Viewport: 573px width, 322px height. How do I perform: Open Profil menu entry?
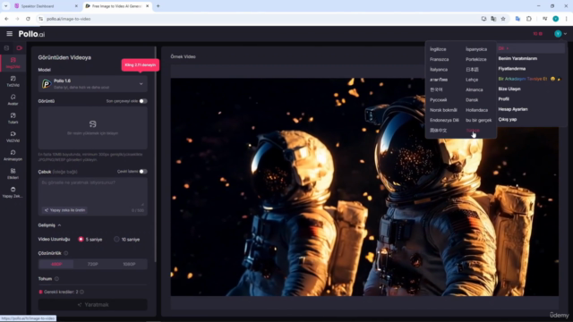tap(503, 99)
